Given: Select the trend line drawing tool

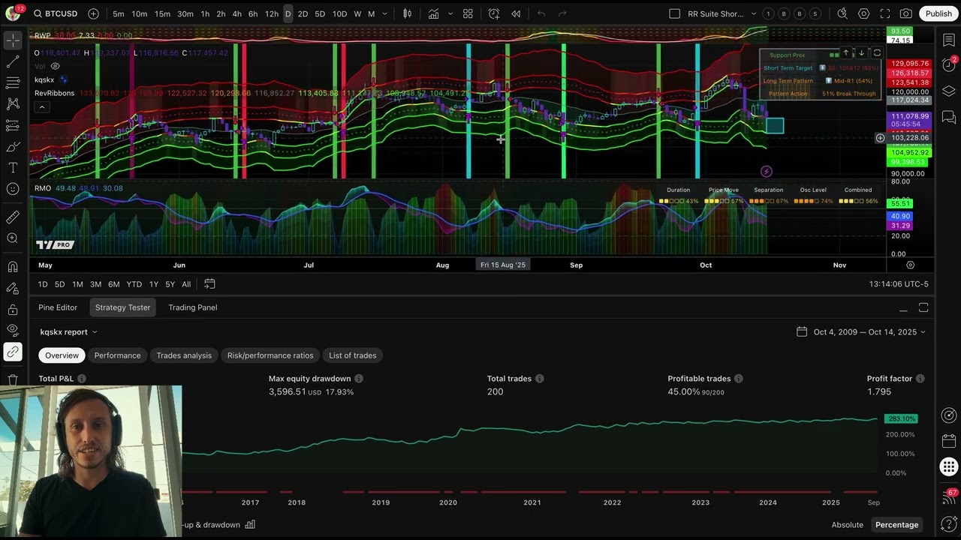Looking at the screenshot, I should (x=13, y=61).
